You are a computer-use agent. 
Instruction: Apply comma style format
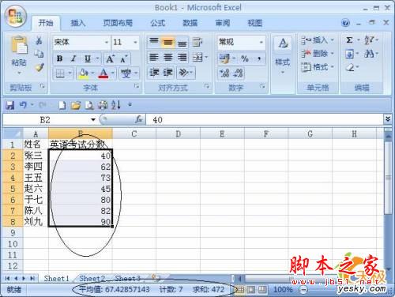tap(259, 58)
